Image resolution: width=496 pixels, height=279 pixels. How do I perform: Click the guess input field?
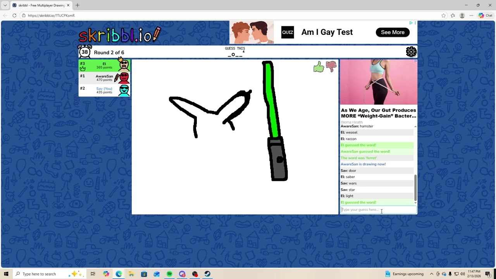tap(378, 210)
